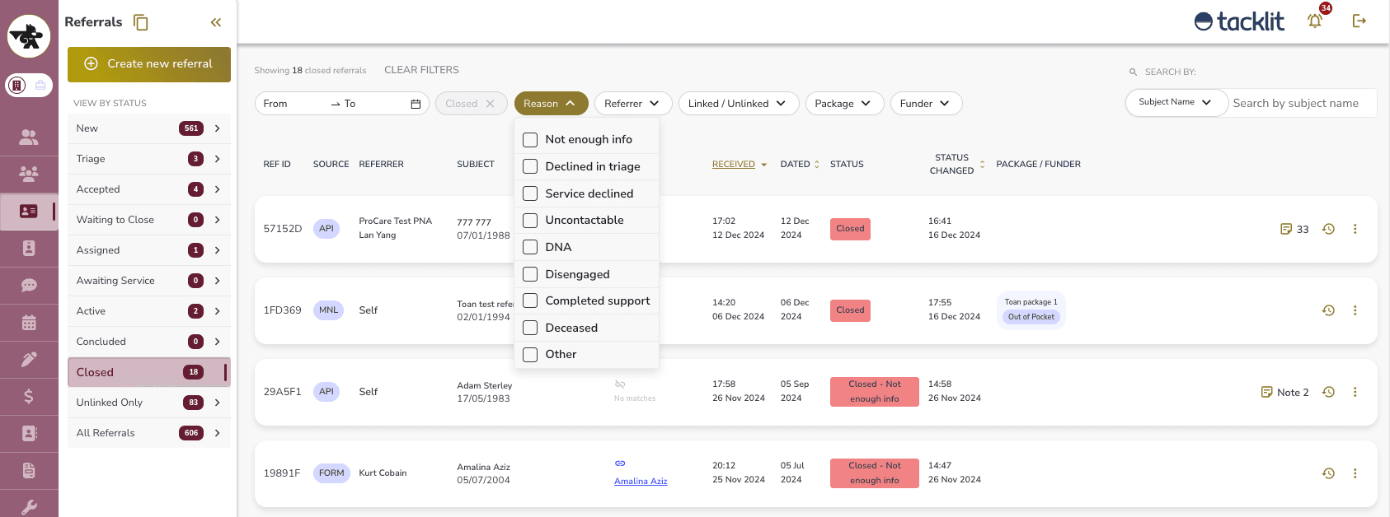
Task: Check the Service declined reason
Action: tap(530, 193)
